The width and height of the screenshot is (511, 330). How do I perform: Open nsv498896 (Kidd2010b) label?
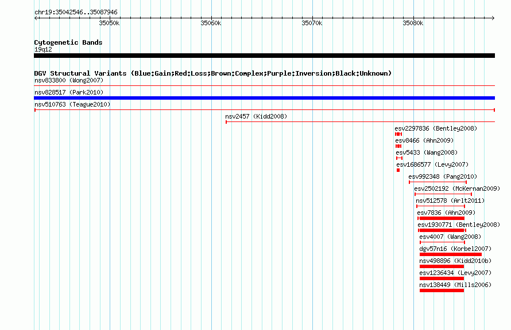point(455,261)
